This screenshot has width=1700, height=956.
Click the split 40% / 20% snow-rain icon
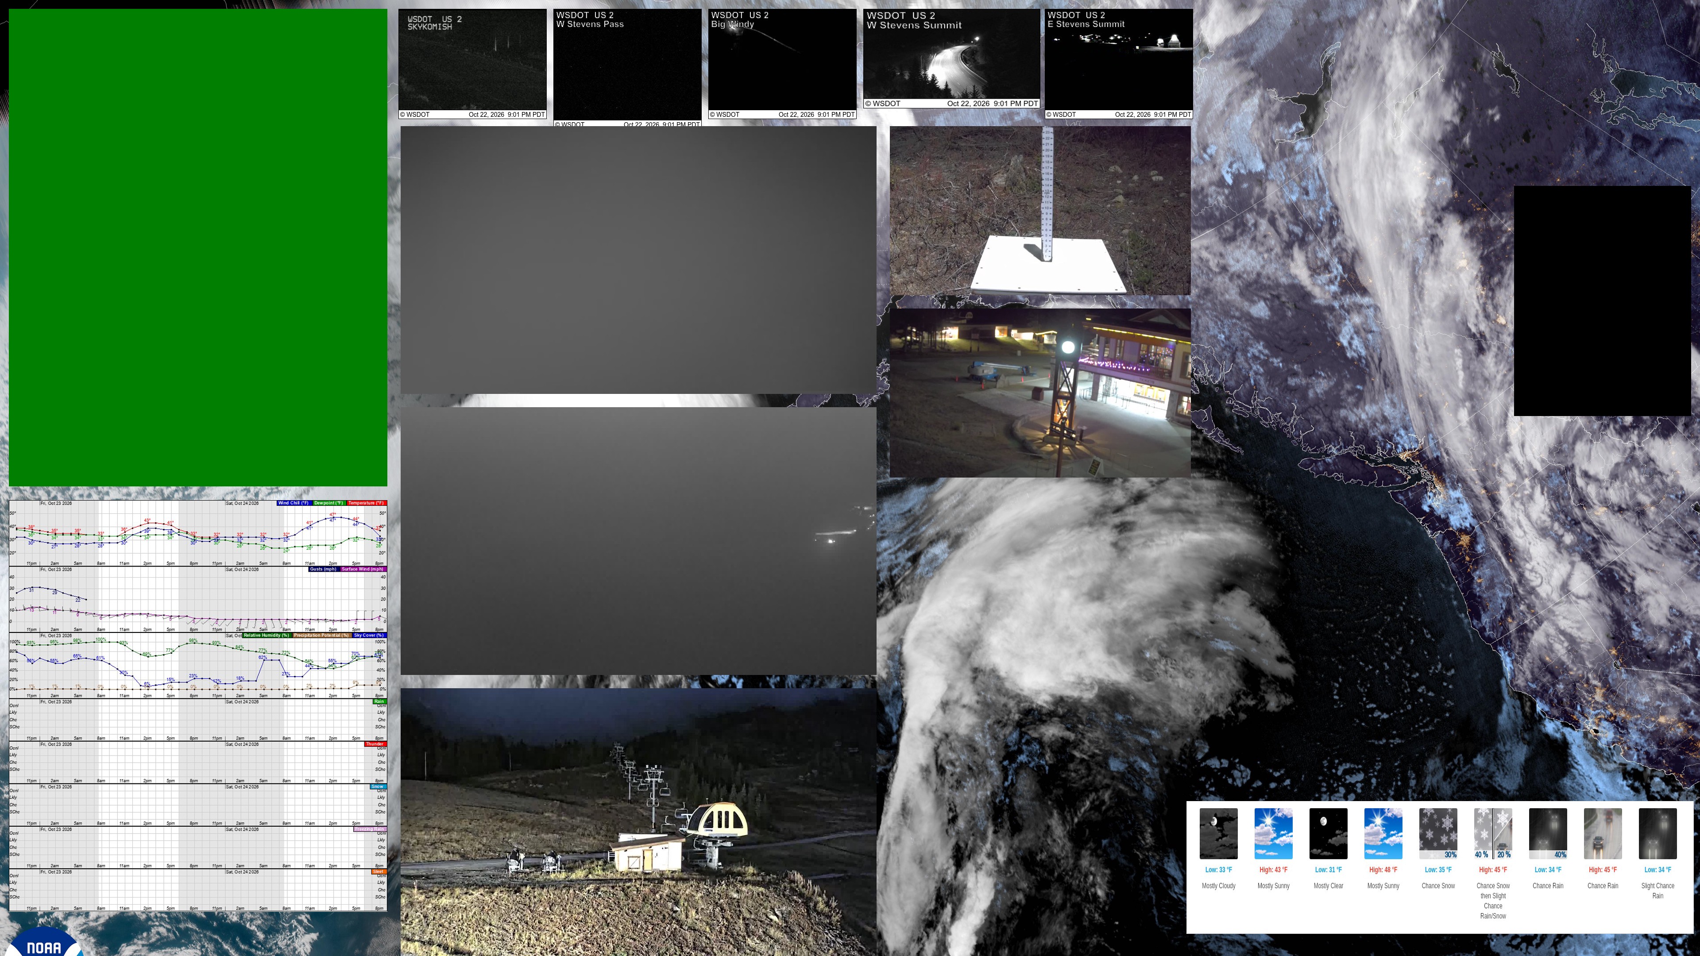[1493, 833]
